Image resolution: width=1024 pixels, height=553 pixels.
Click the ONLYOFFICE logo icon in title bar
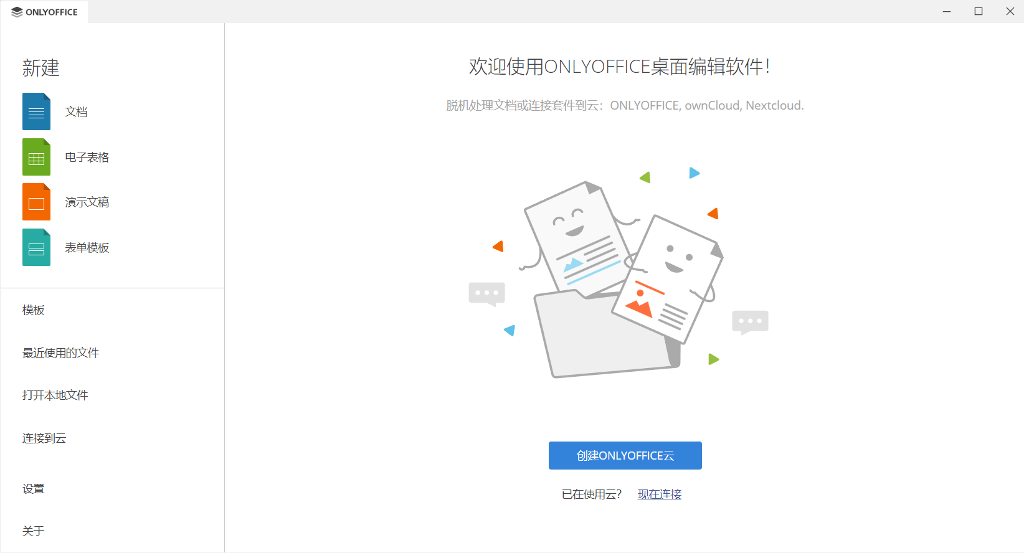[17, 12]
